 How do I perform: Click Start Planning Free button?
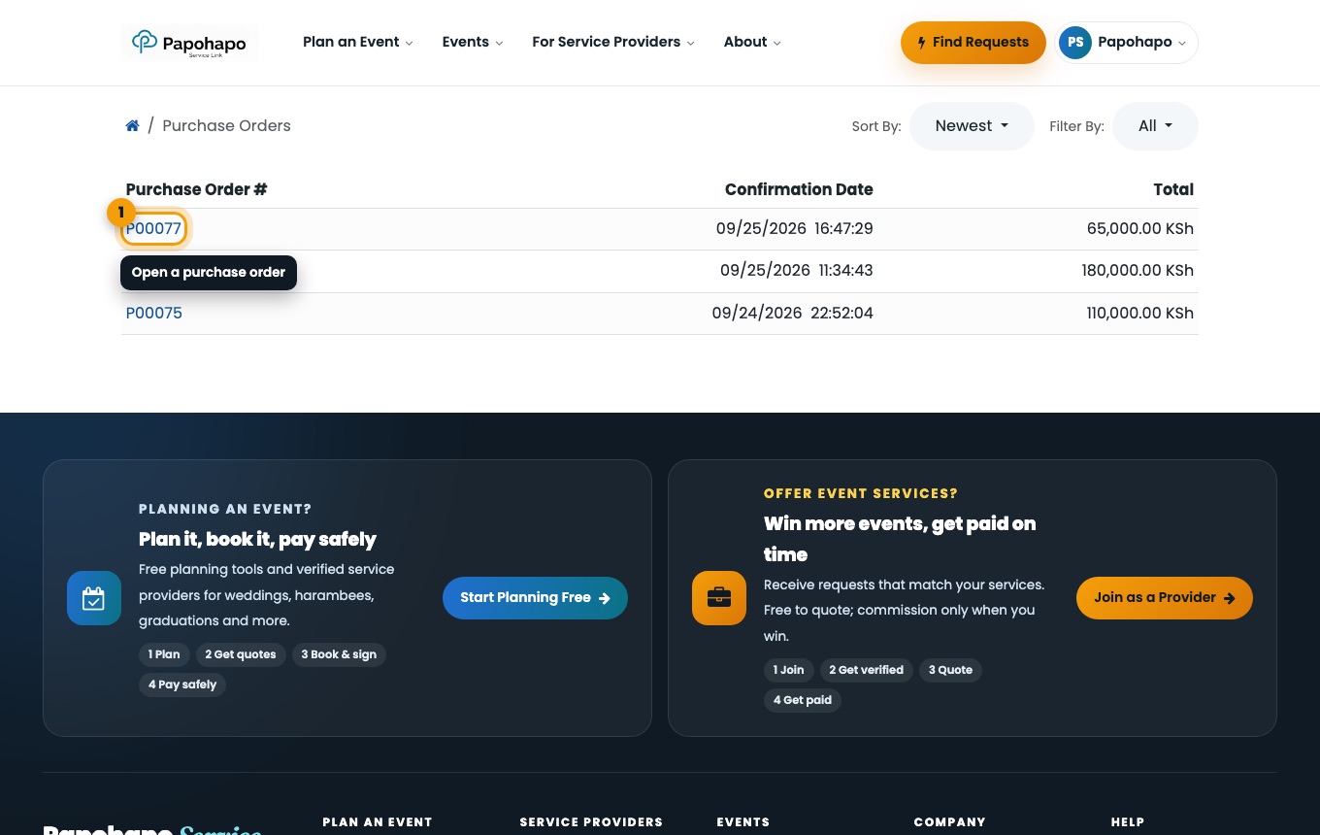click(535, 598)
